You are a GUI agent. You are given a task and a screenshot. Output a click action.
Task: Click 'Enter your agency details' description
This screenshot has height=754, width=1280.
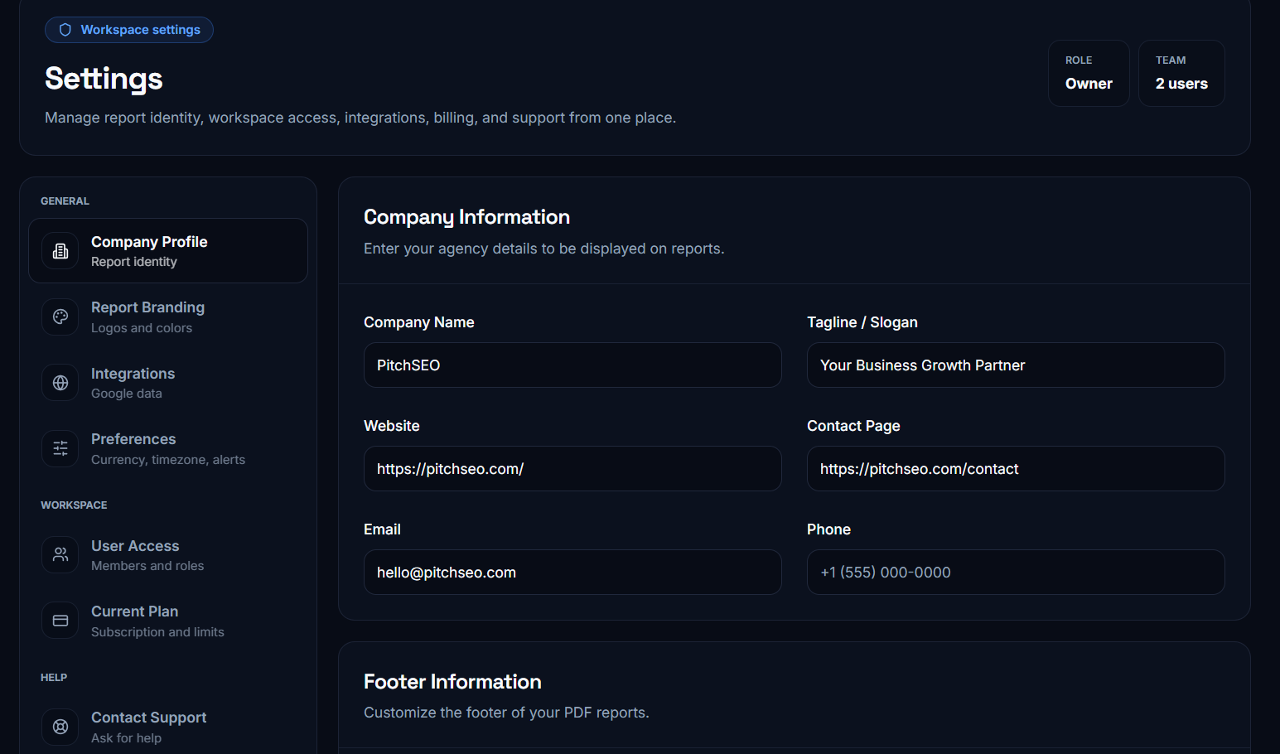543,249
